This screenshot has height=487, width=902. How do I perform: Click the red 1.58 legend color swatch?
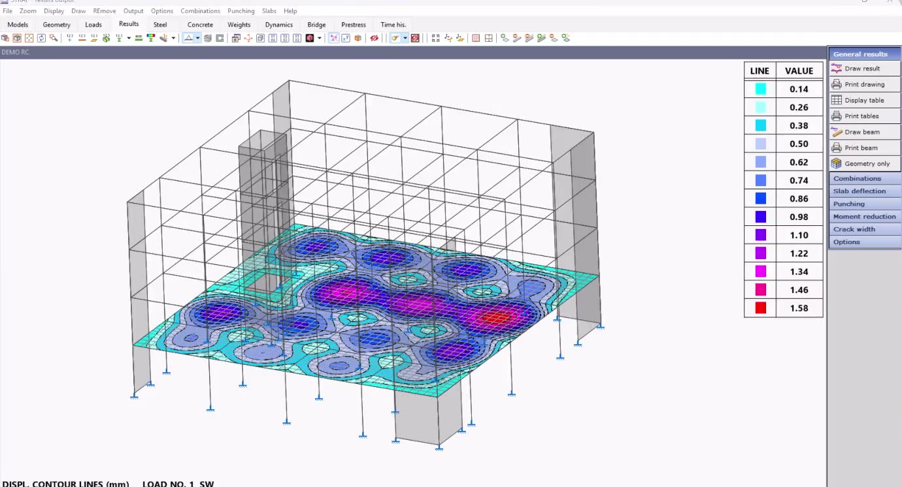click(760, 308)
